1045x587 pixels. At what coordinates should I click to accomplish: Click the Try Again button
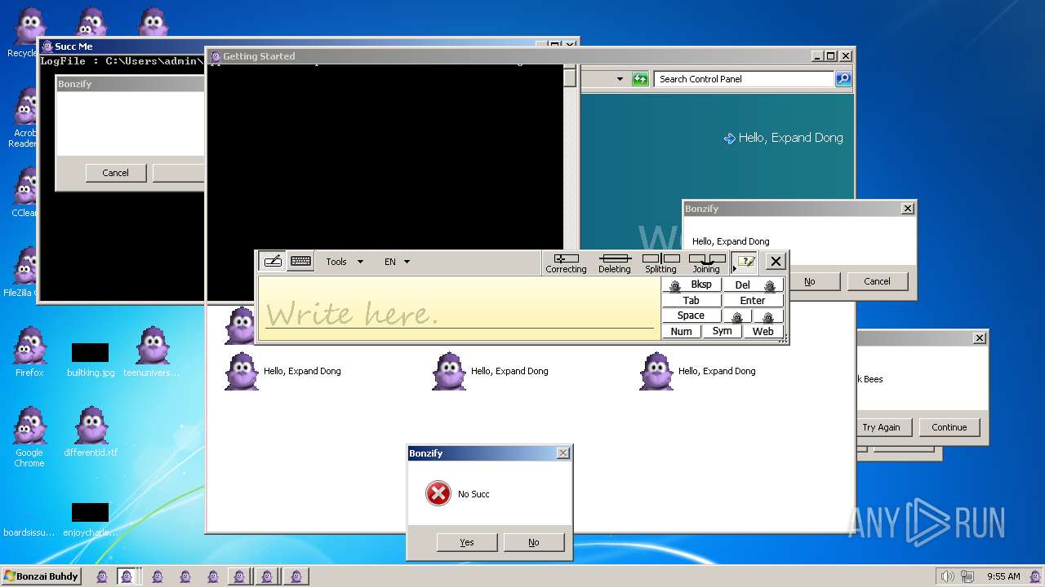click(881, 427)
